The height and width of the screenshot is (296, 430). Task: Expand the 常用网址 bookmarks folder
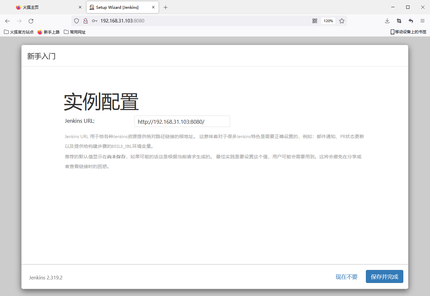75,32
